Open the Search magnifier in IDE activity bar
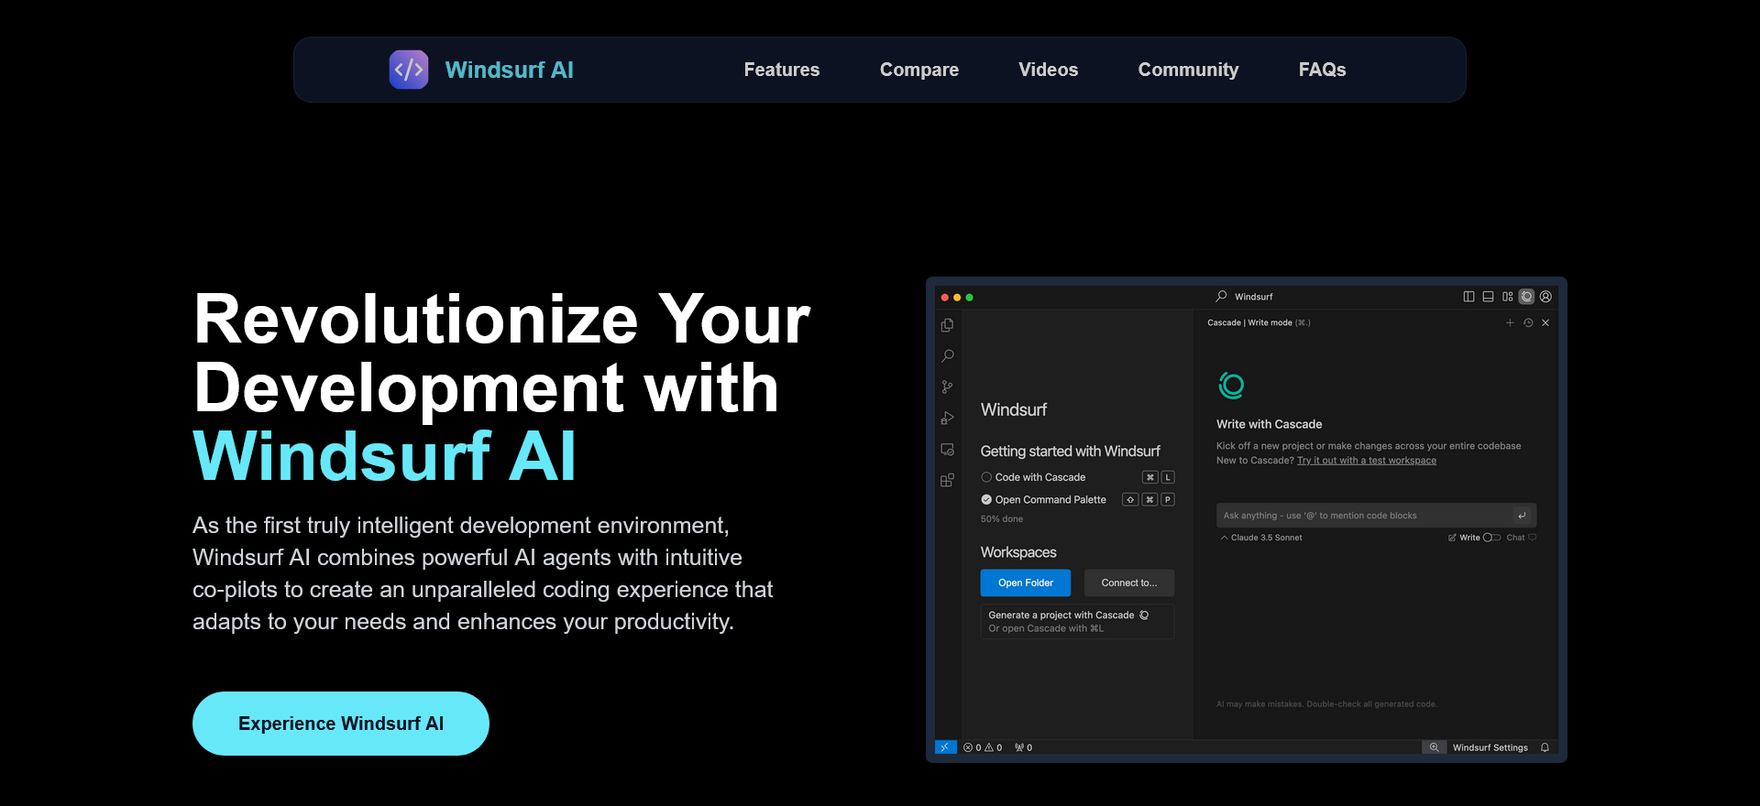This screenshot has width=1760, height=806. click(947, 356)
